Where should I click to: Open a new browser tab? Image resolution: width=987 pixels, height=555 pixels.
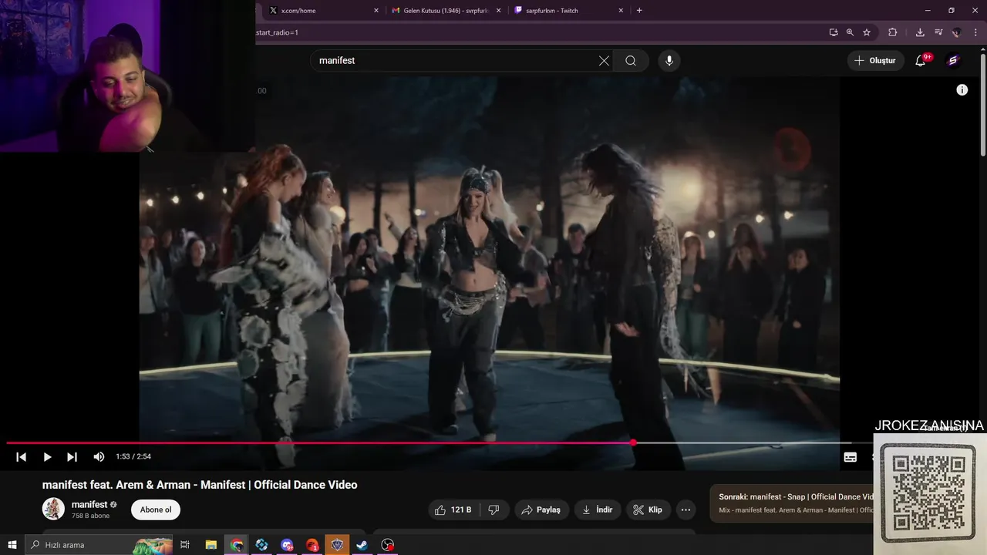(x=639, y=11)
